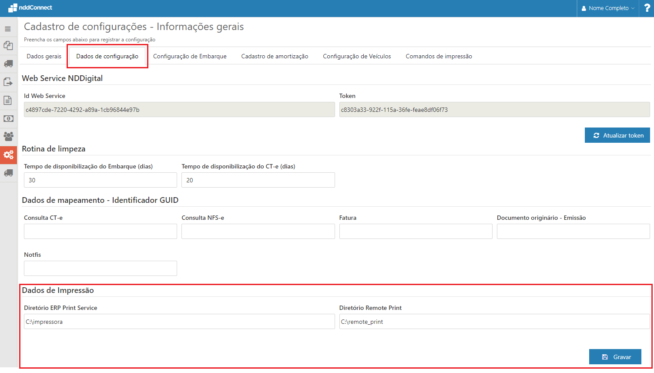Viewport: 654px width, 373px height.
Task: Open the stacked documents sidebar icon
Action: 8,45
